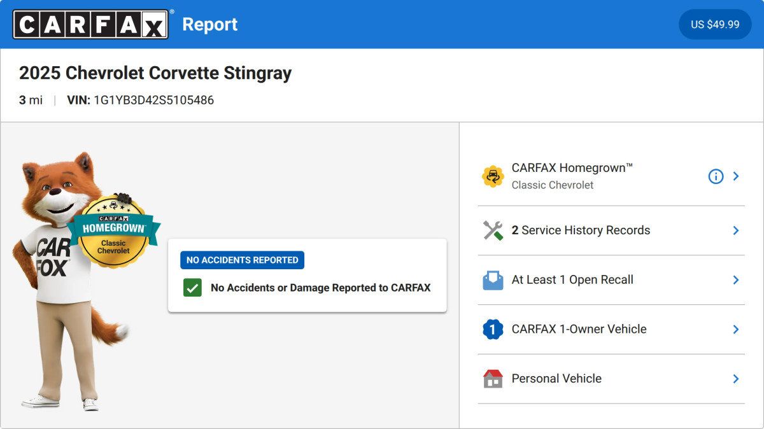This screenshot has width=764, height=429.
Task: Click the NO ACCIDENTS REPORTED blue label
Action: click(x=242, y=260)
